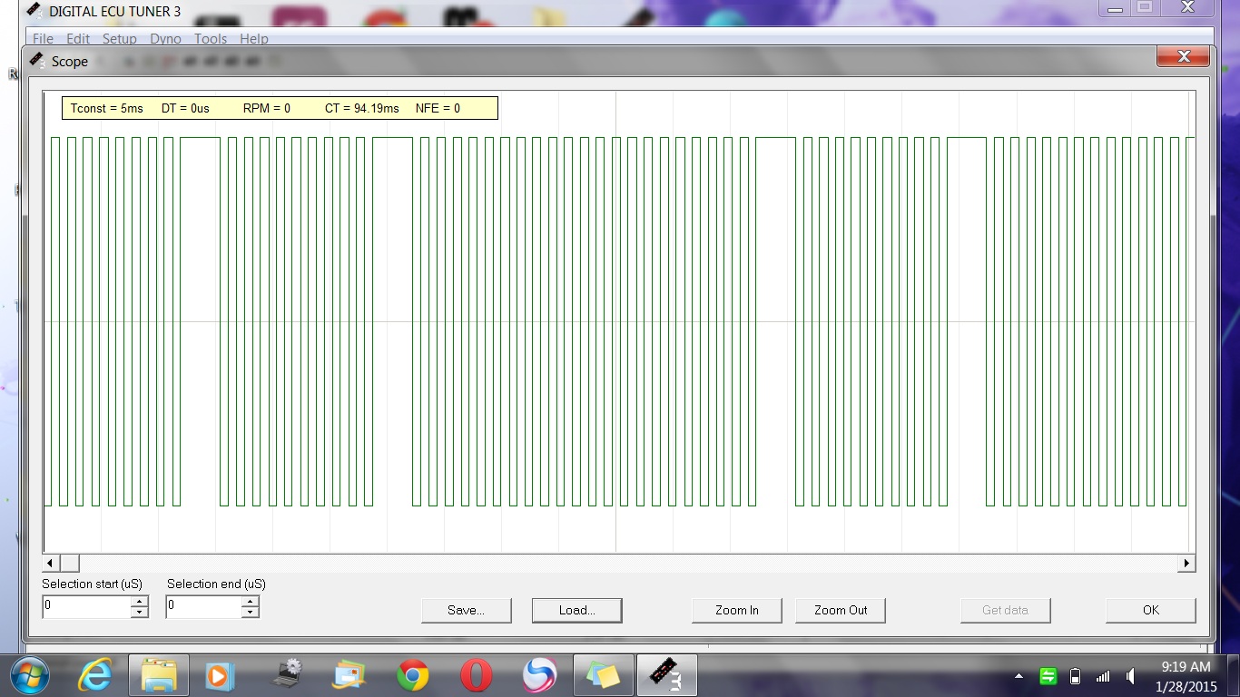Launch Opera browser from the taskbar
This screenshot has width=1240, height=697.
tap(476, 675)
